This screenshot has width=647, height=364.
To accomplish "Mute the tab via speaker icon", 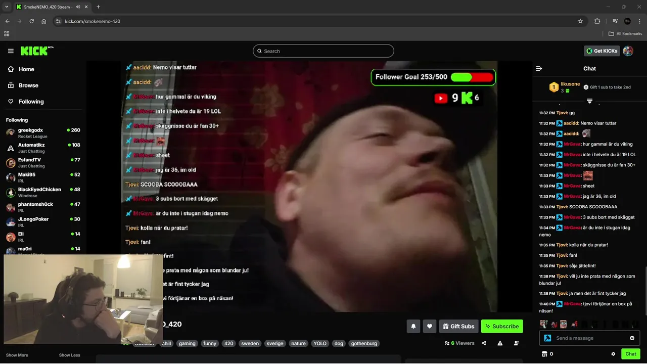I will (x=78, y=7).
